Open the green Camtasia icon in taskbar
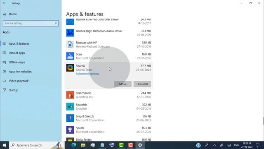264x149 pixels. 121,145
